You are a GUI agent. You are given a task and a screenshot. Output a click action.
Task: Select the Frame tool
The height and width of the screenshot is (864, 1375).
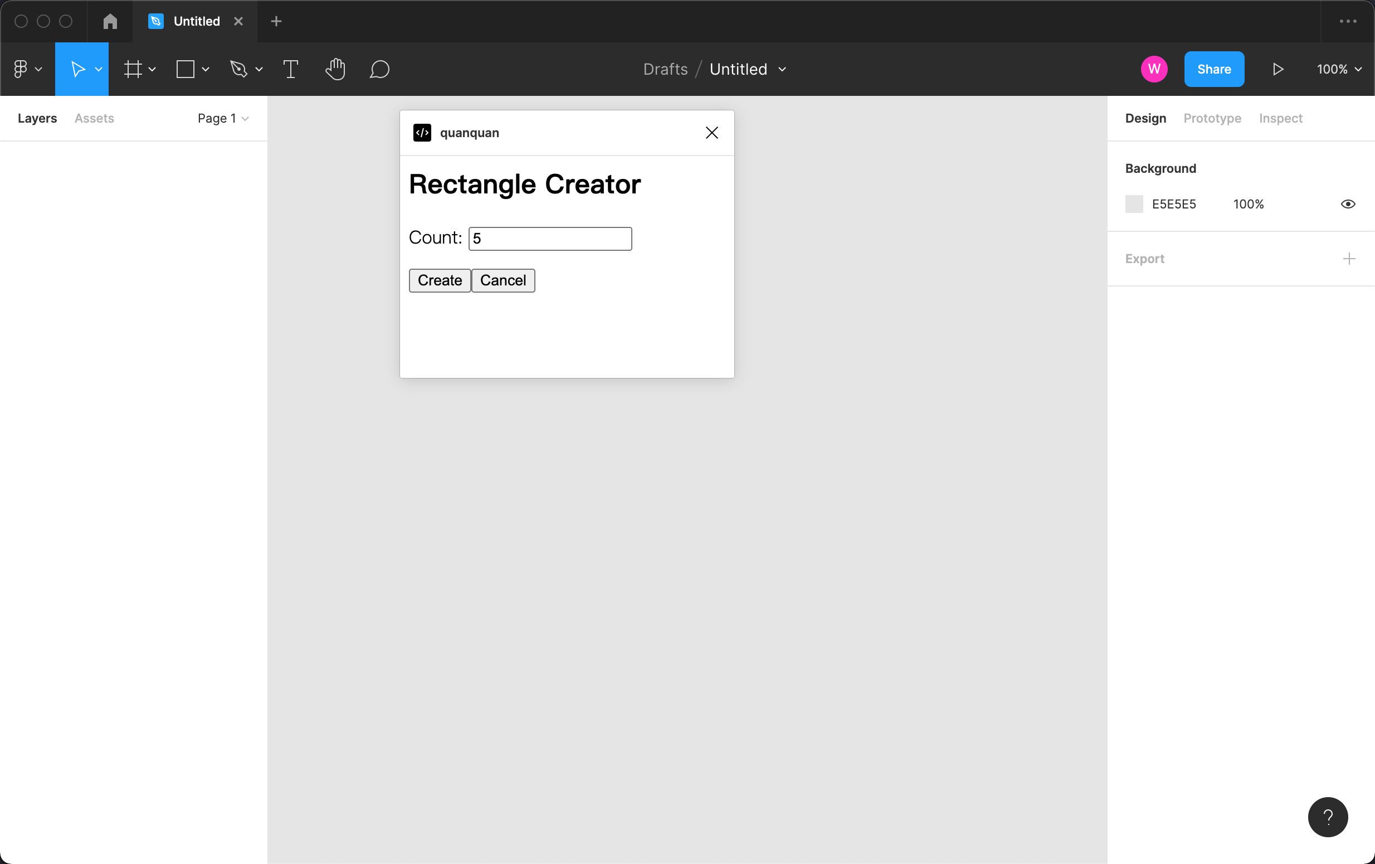point(133,69)
